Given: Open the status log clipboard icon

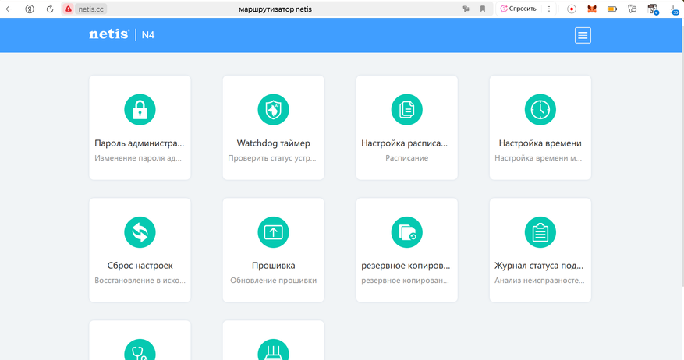Looking at the screenshot, I should pyautogui.click(x=540, y=232).
